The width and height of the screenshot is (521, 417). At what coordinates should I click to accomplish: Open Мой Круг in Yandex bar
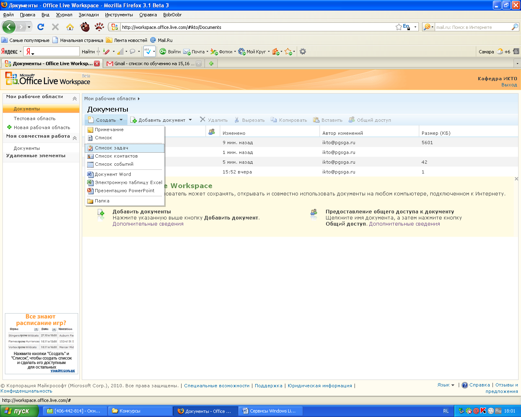point(254,51)
